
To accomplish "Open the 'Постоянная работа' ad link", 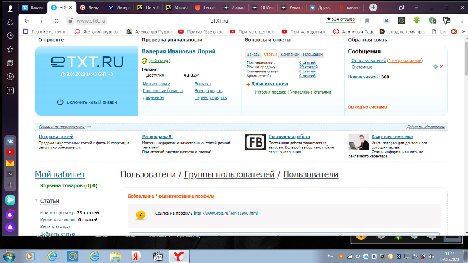I will (289, 136).
